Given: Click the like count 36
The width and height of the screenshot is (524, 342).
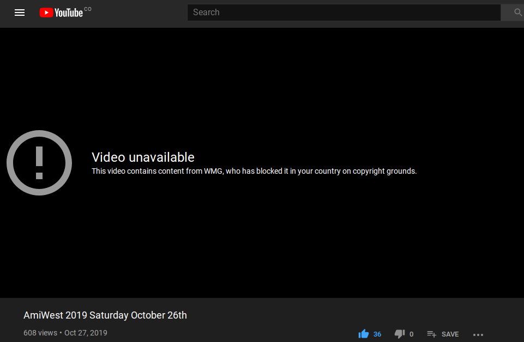Looking at the screenshot, I should coord(377,334).
